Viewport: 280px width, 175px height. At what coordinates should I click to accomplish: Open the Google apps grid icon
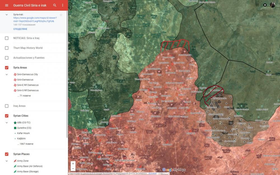257,5
